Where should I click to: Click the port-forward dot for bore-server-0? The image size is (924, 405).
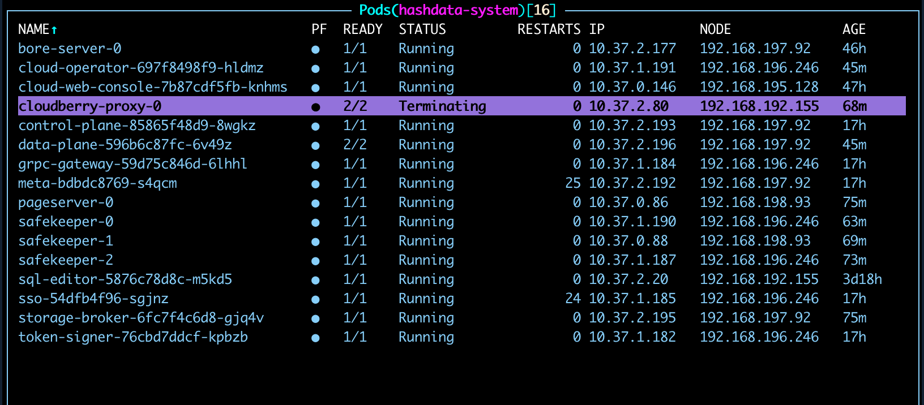tap(315, 49)
